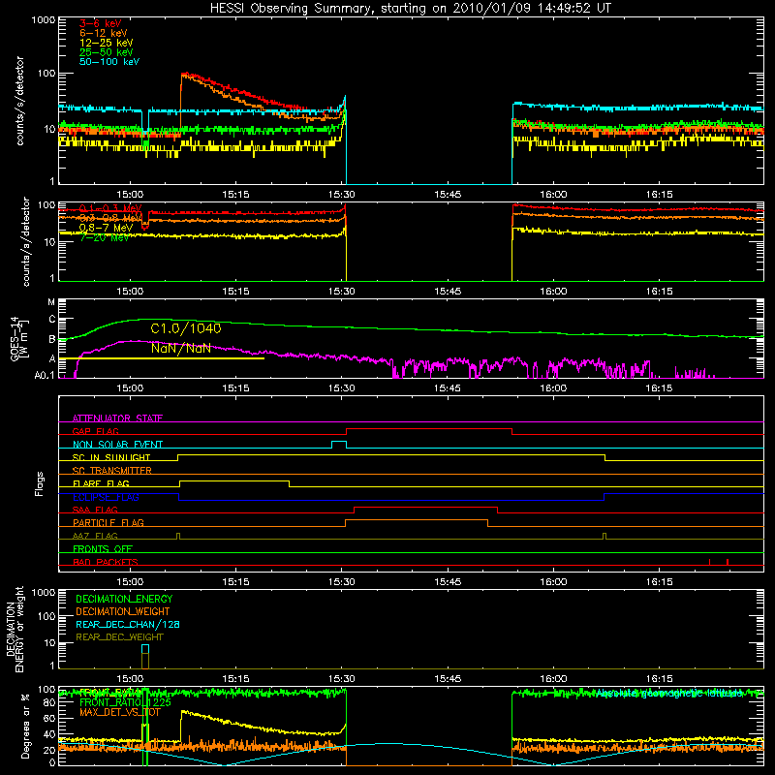Click the '0.1-0.3 MeV' legend label
Image resolution: width=775 pixels, height=775 pixels.
coord(110,208)
